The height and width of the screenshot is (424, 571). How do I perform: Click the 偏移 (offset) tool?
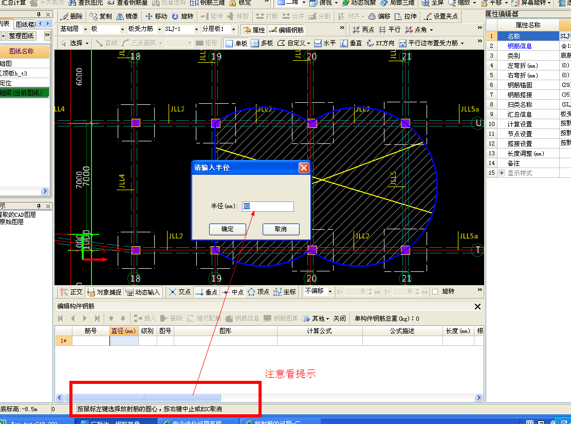[x=379, y=16]
